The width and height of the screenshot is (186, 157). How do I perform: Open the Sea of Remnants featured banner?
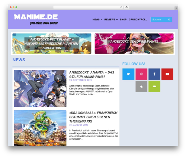pos(134,43)
